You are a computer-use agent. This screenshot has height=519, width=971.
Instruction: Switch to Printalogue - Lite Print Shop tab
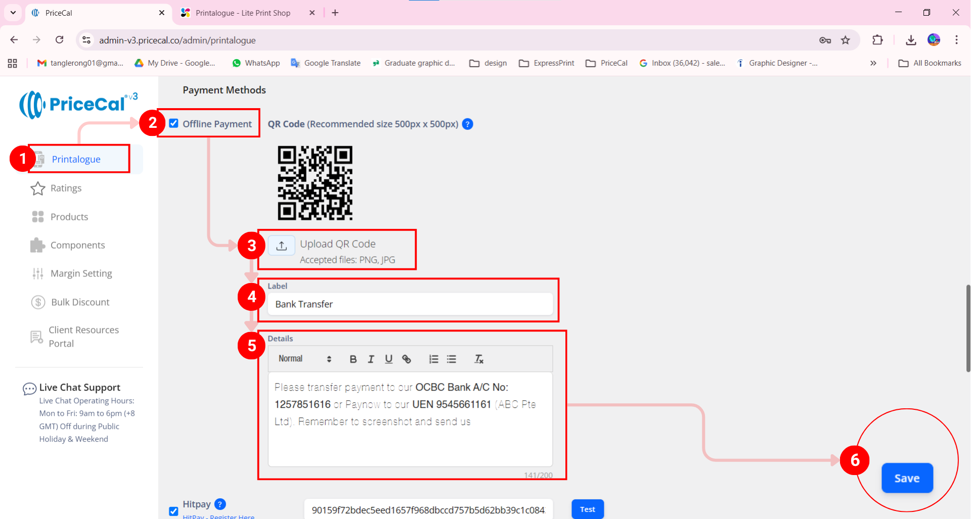click(243, 13)
